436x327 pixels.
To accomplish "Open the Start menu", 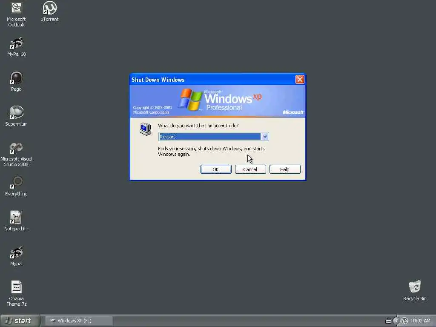I will (20, 321).
